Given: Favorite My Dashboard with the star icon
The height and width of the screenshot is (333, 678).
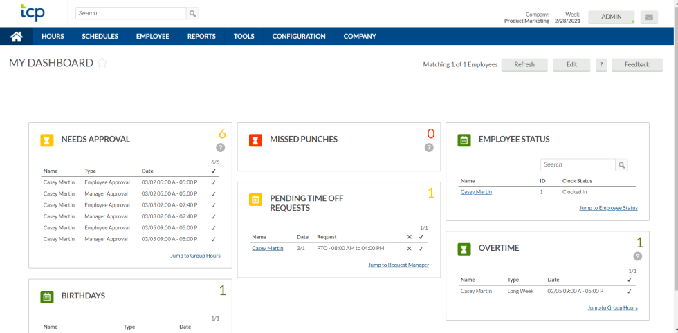Looking at the screenshot, I should point(102,64).
